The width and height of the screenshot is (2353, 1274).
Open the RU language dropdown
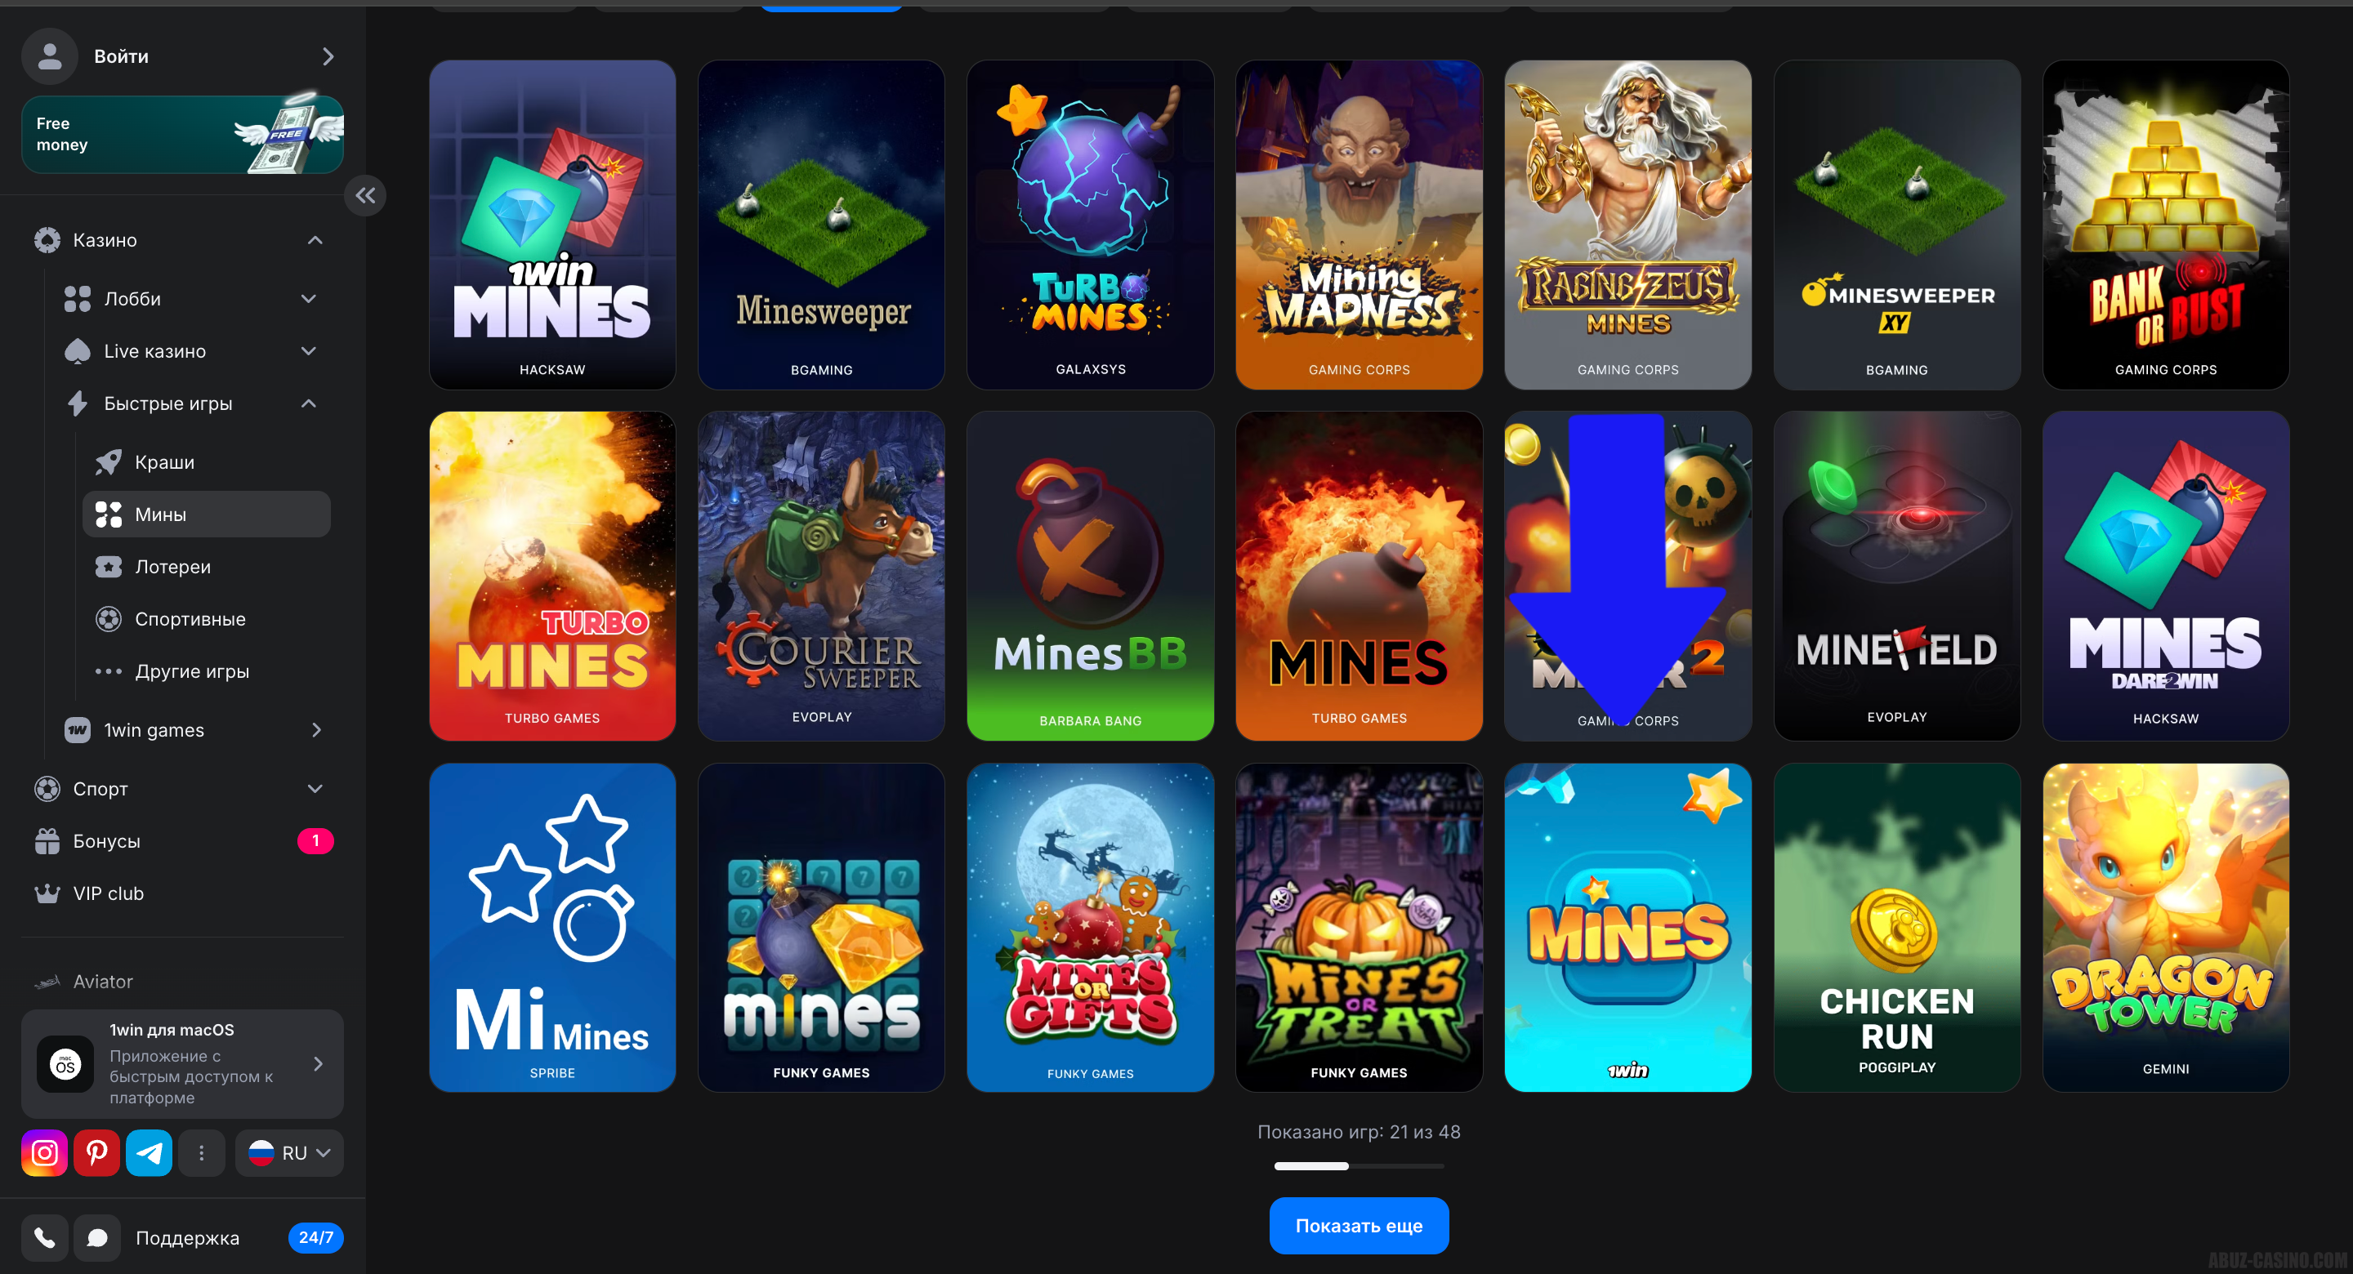click(x=289, y=1152)
